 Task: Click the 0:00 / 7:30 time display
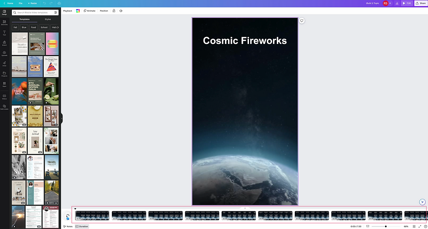point(356,226)
